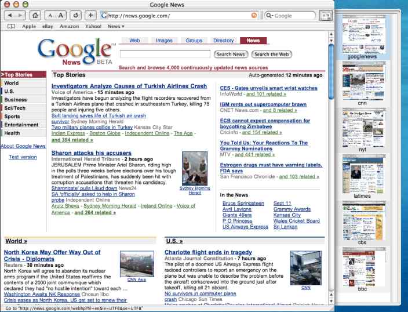Viewport: 408px width, 312px height.
Task: Select Sports section in the sidebar
Action: 23,117
